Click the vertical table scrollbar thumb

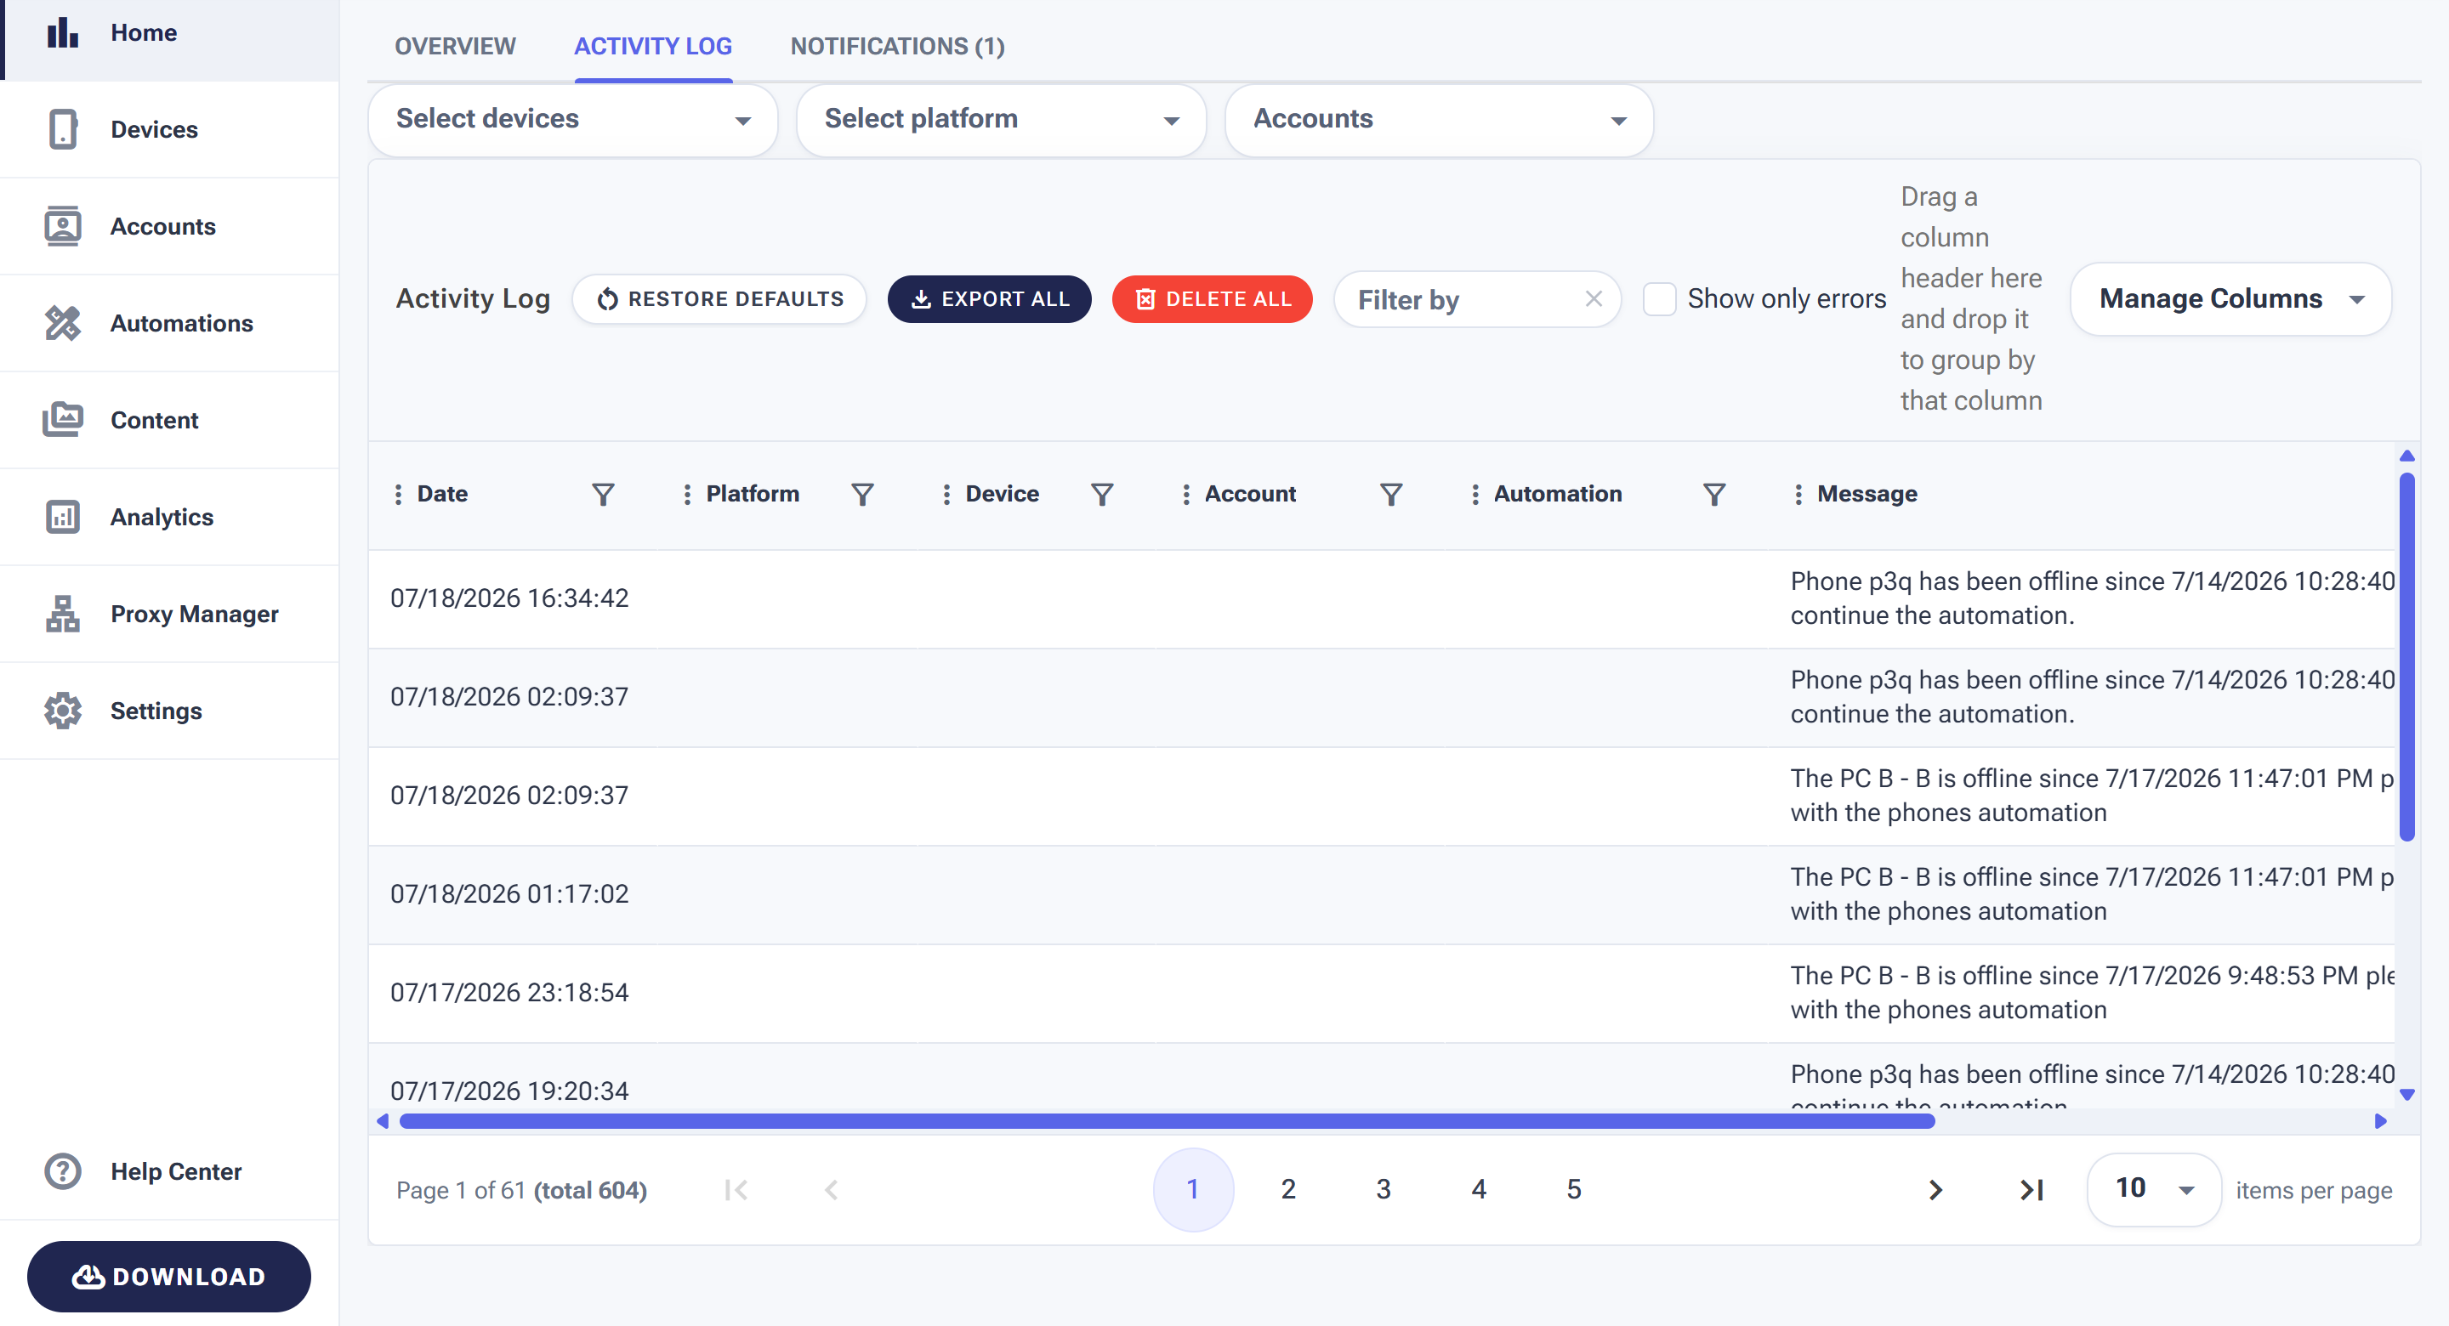[2407, 656]
